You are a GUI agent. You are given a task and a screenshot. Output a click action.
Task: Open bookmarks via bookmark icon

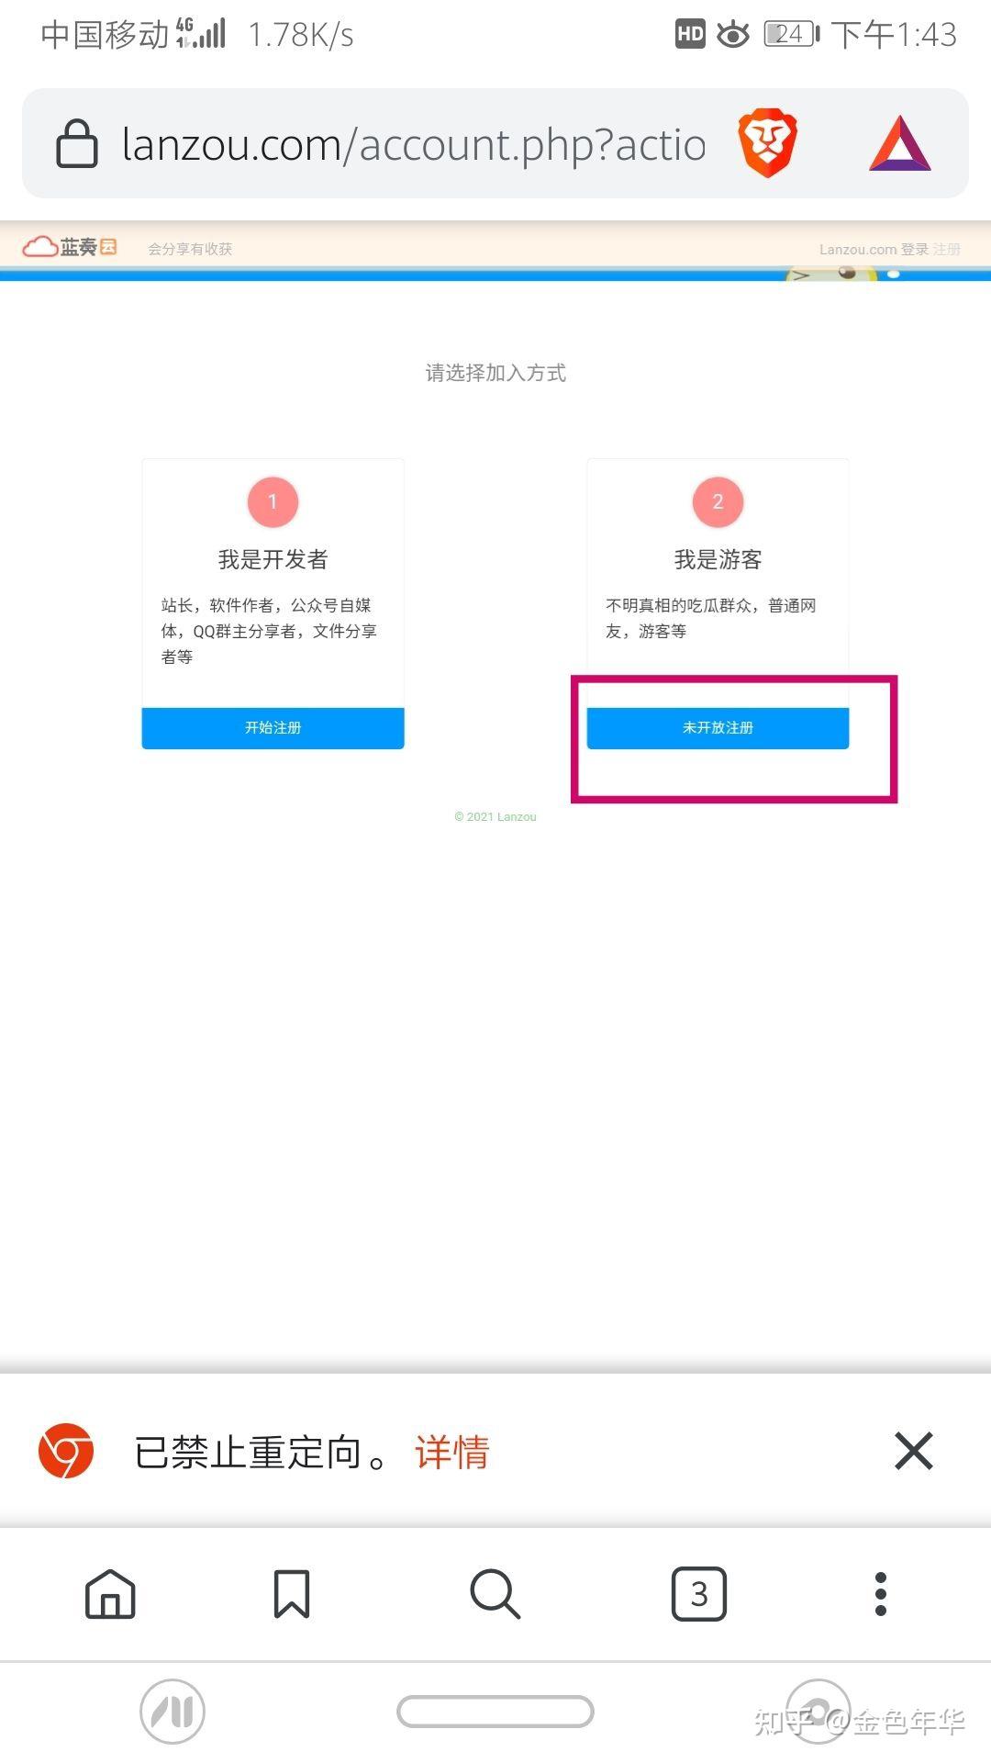(x=292, y=1594)
